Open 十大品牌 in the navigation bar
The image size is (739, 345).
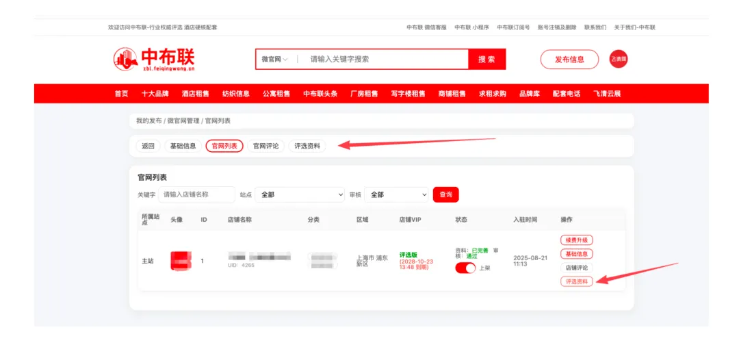click(x=155, y=94)
